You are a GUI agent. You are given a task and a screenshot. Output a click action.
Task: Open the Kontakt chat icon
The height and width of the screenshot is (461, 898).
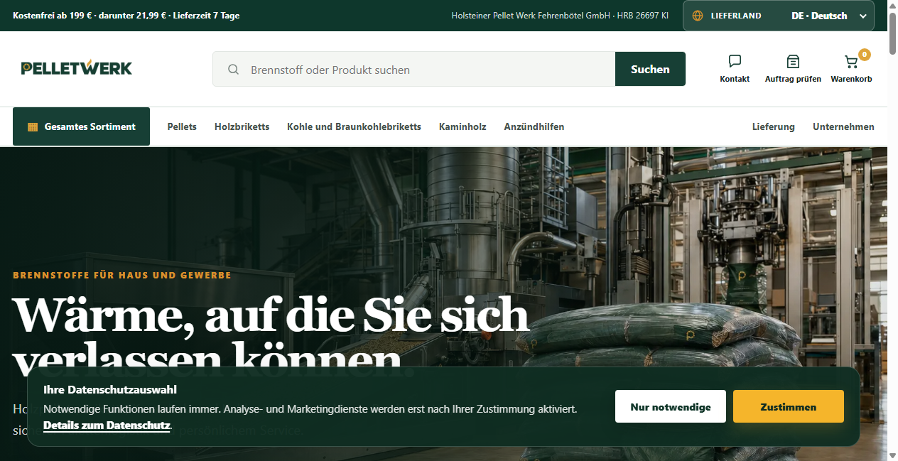click(x=735, y=62)
